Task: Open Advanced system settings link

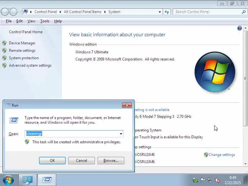Action: pyautogui.click(x=30, y=65)
